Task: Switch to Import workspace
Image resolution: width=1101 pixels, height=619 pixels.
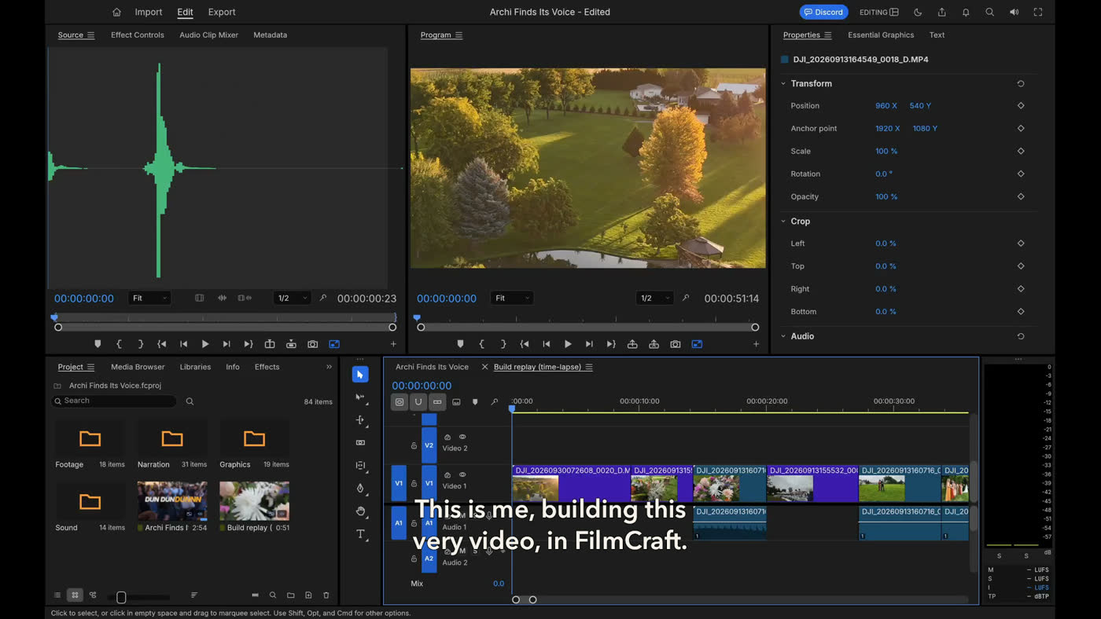Action: [x=149, y=12]
